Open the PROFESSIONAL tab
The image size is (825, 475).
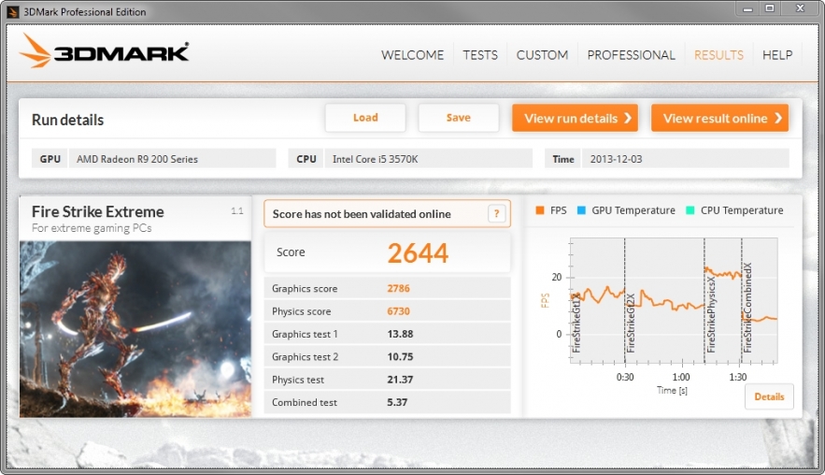point(631,55)
